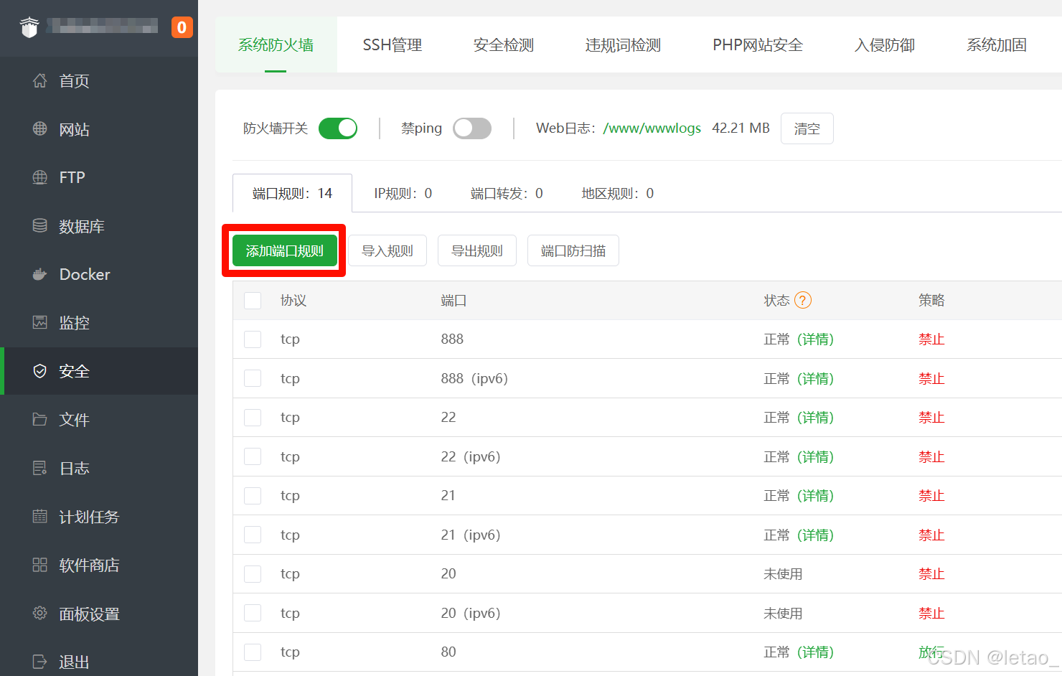Image resolution: width=1062 pixels, height=676 pixels.
Task: Check the box for 21 (ipv6) row
Action: 253,535
